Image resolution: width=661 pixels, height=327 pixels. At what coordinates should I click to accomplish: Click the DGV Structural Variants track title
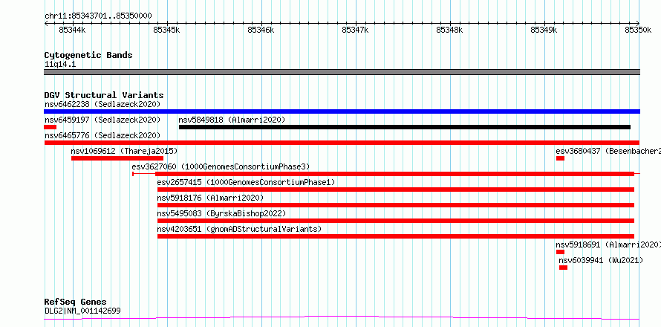(x=104, y=95)
